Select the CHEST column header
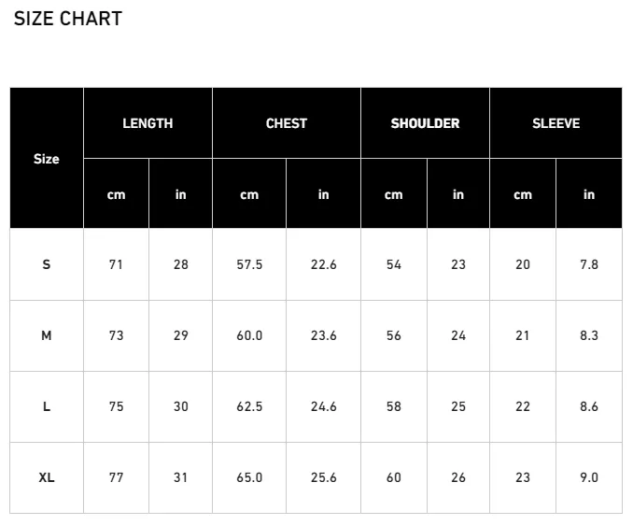This screenshot has height=525, width=633. coord(287,123)
